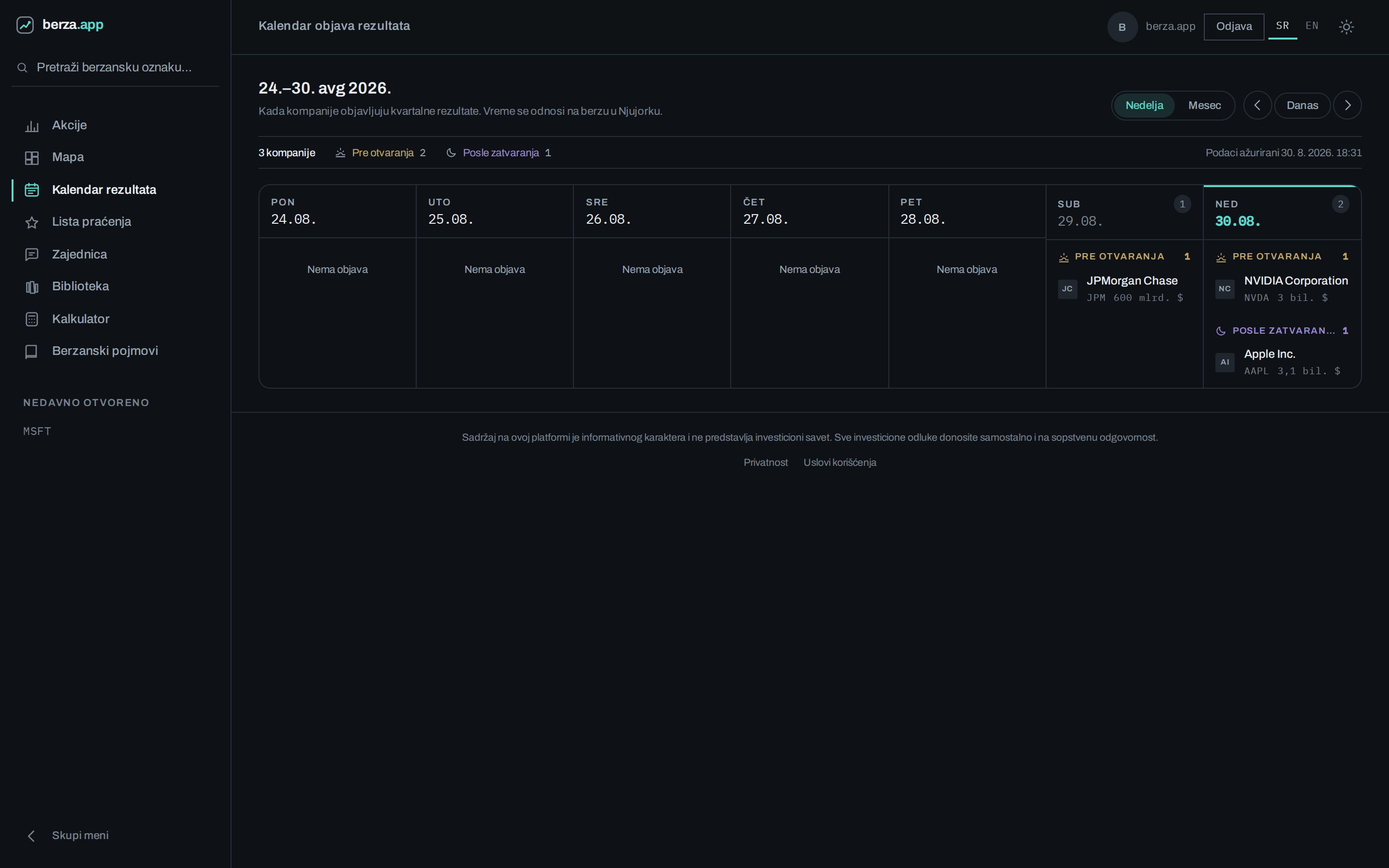Select the Nedelja view tab
The image size is (1389, 868).
(1144, 105)
